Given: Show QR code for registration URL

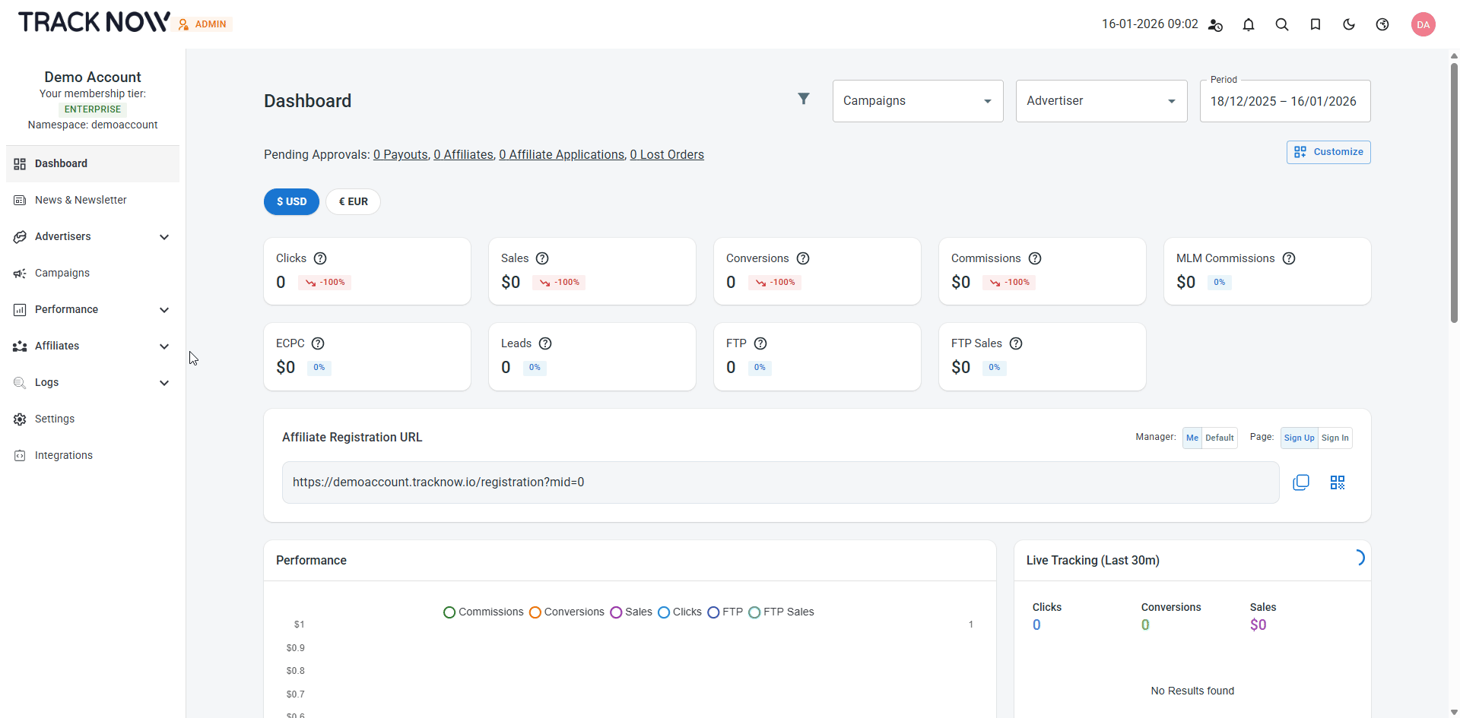Looking at the screenshot, I should pos(1337,482).
